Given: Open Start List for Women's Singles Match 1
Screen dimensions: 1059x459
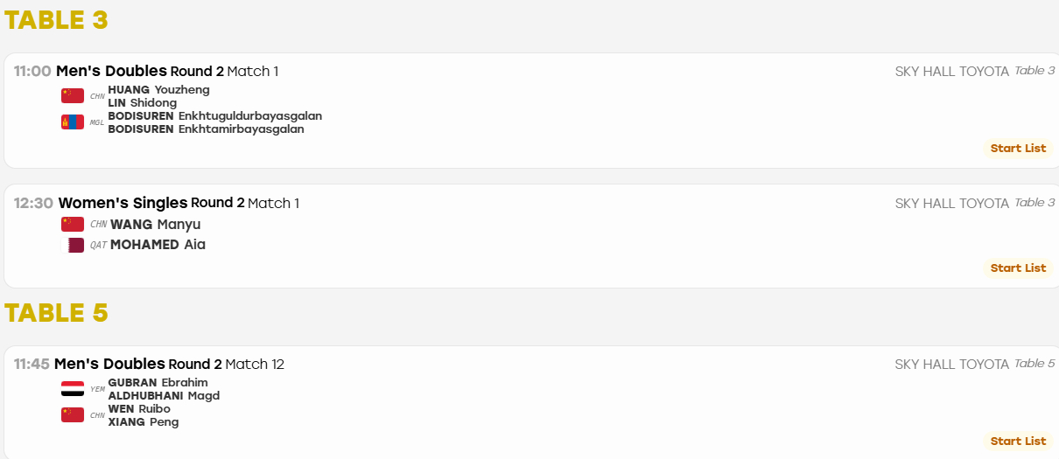Looking at the screenshot, I should click(x=1018, y=268).
